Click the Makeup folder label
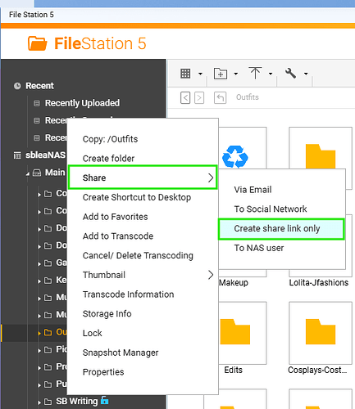 tap(234, 283)
